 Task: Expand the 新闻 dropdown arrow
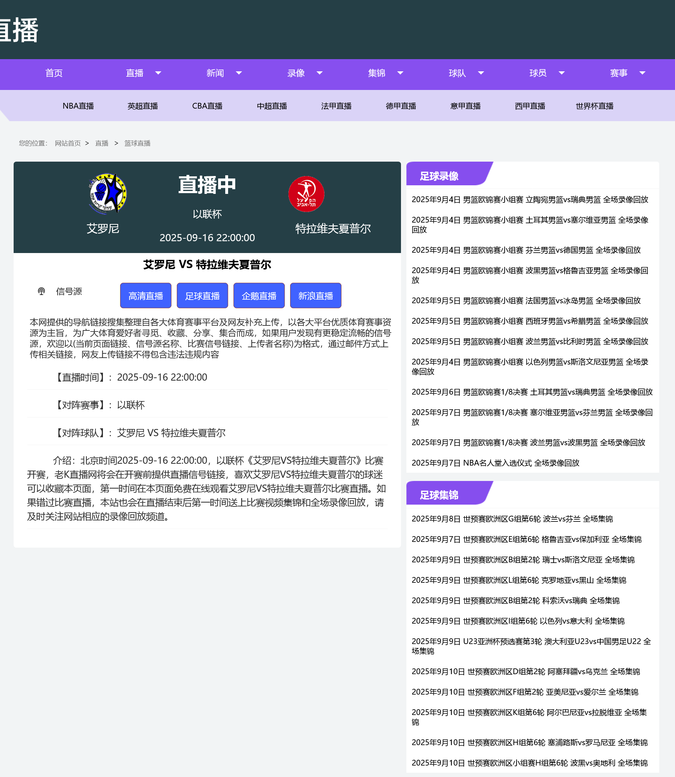tap(239, 73)
